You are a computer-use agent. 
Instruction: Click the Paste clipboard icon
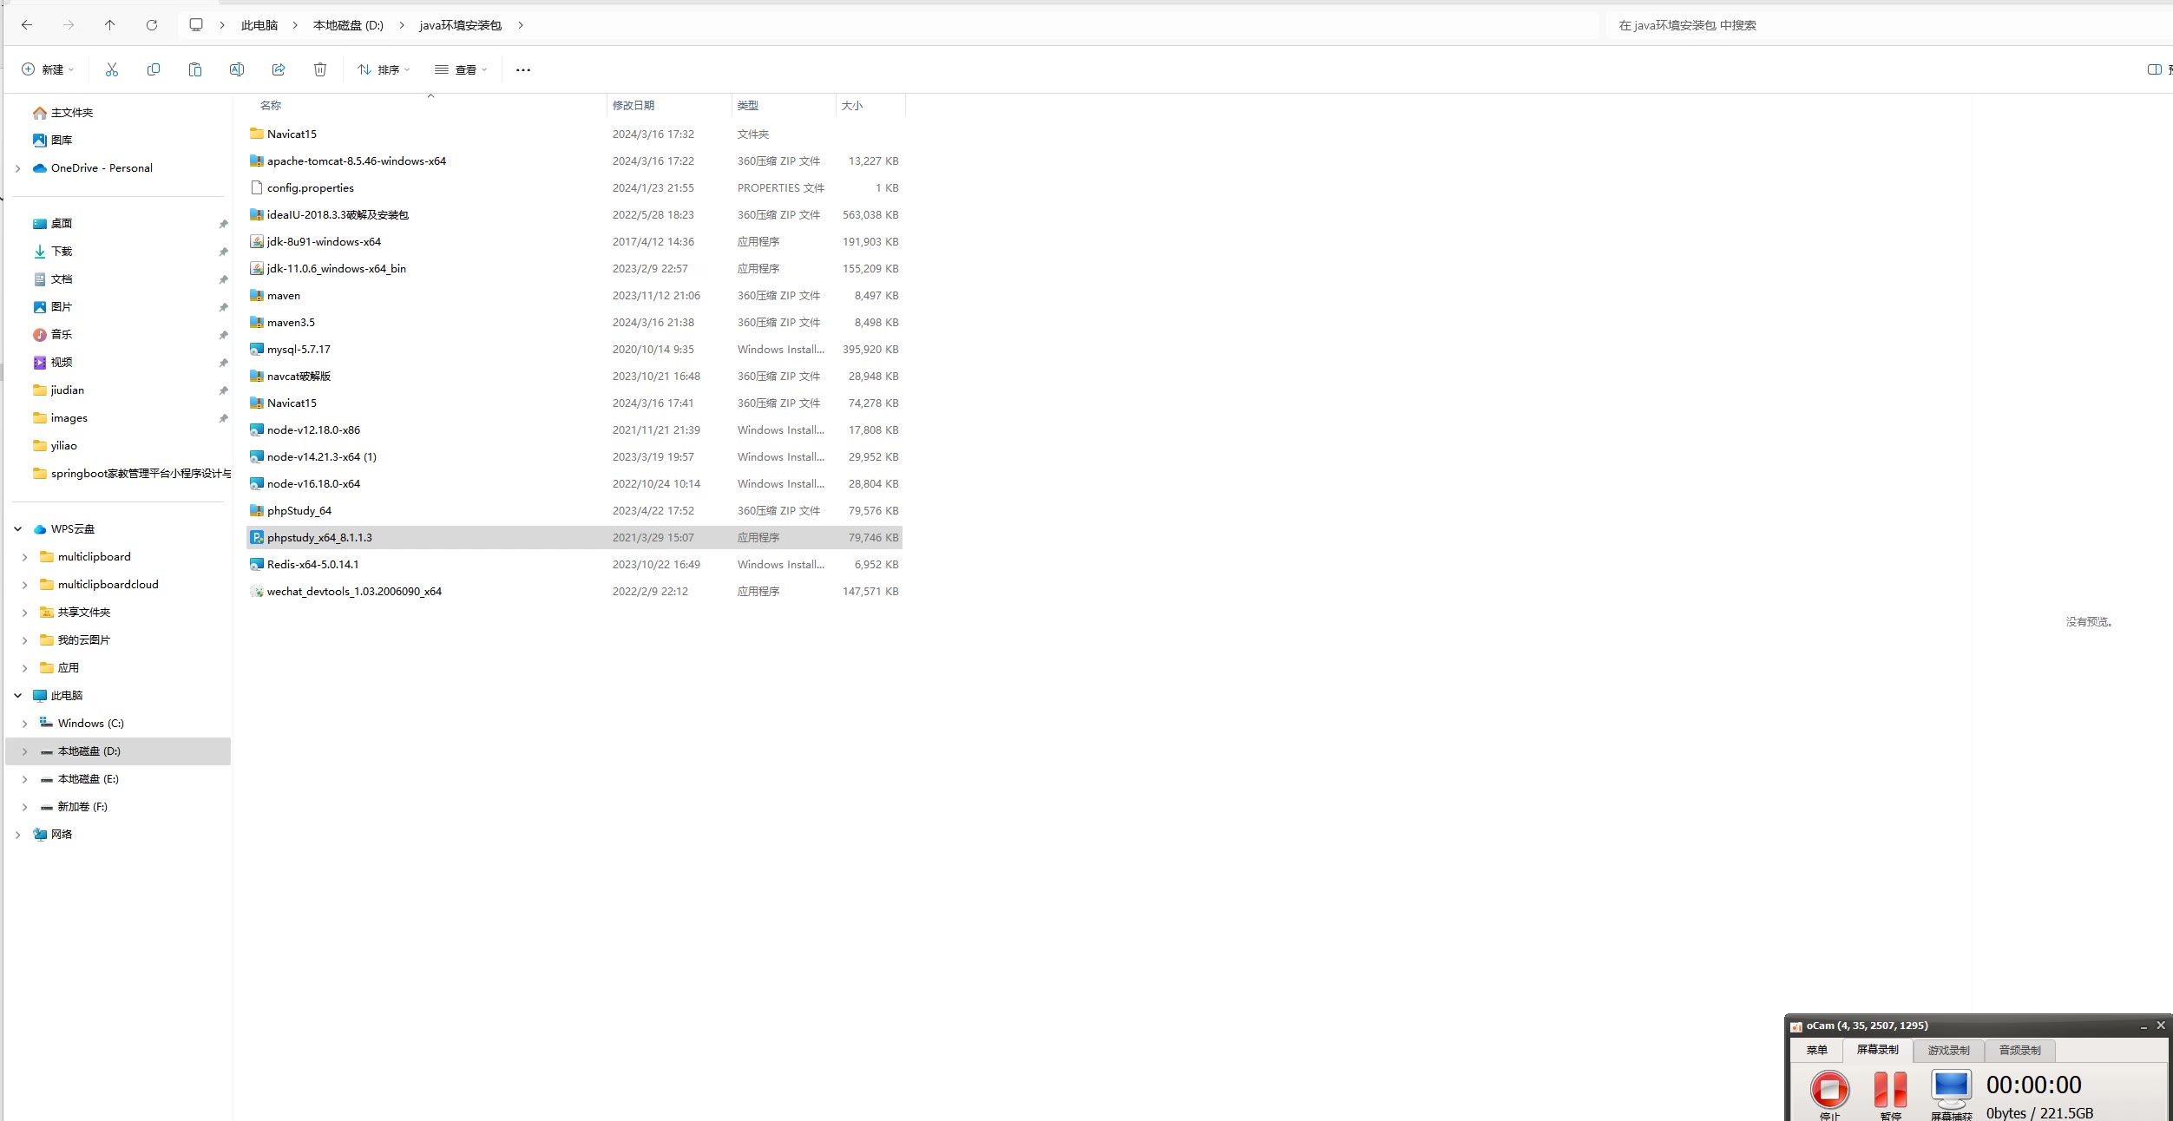click(x=195, y=69)
